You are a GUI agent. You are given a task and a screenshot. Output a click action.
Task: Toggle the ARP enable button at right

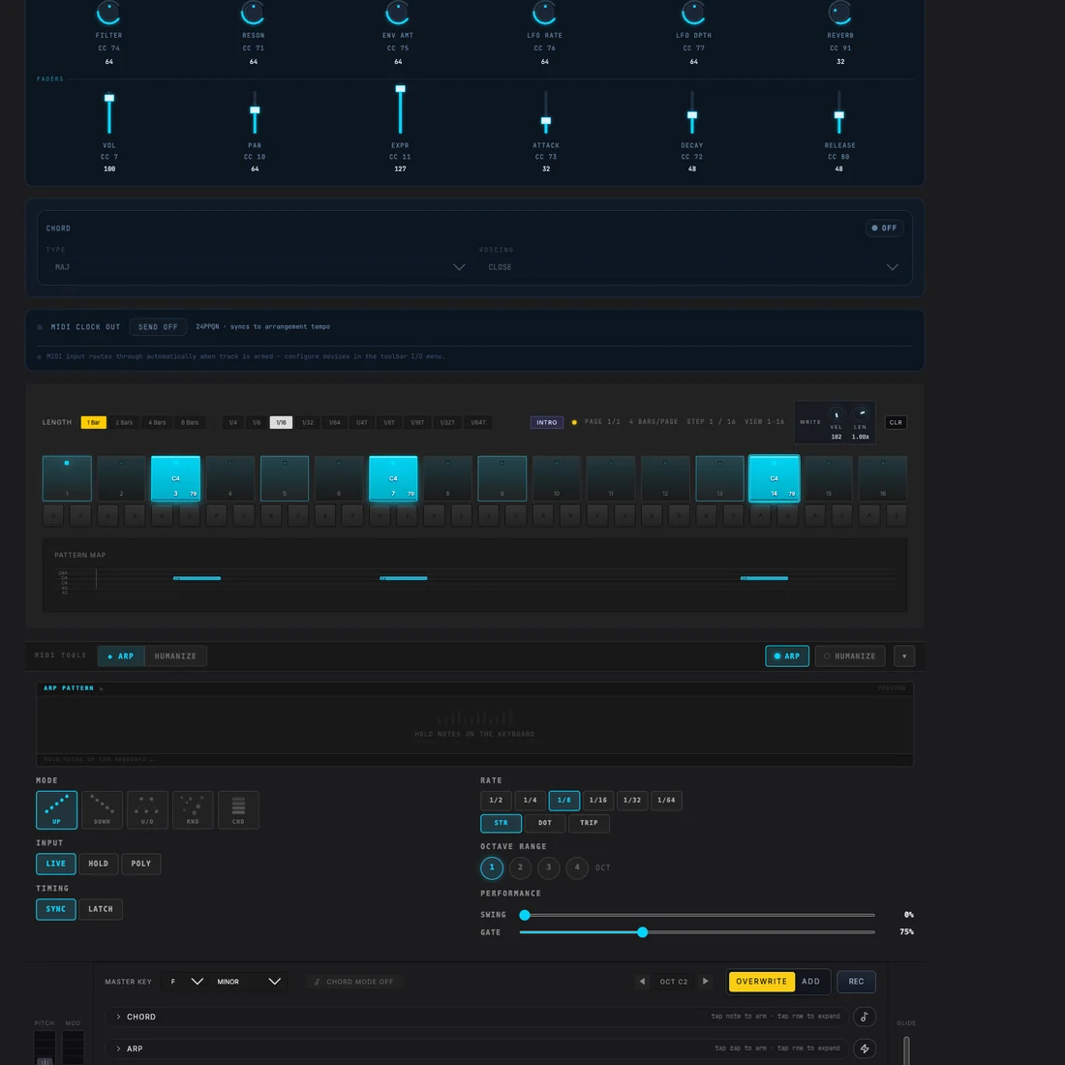[x=787, y=656]
